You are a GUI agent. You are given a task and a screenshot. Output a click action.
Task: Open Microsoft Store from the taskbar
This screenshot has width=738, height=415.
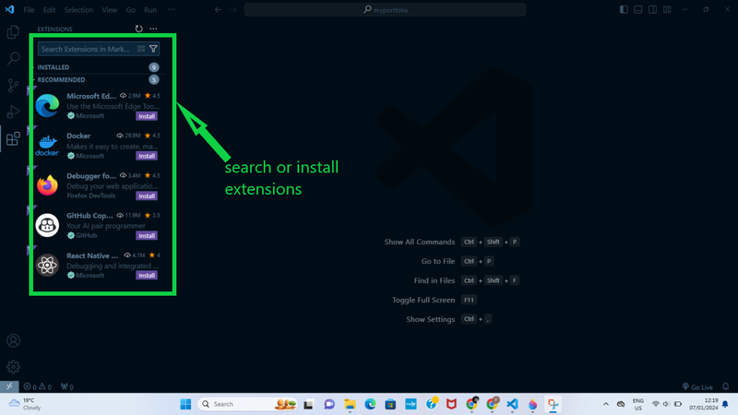pos(390,404)
